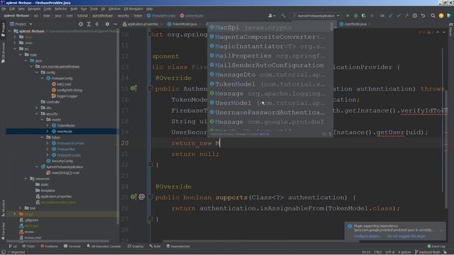Collapse the config folder in project tree
This screenshot has height=255, width=454.
coord(37,72)
